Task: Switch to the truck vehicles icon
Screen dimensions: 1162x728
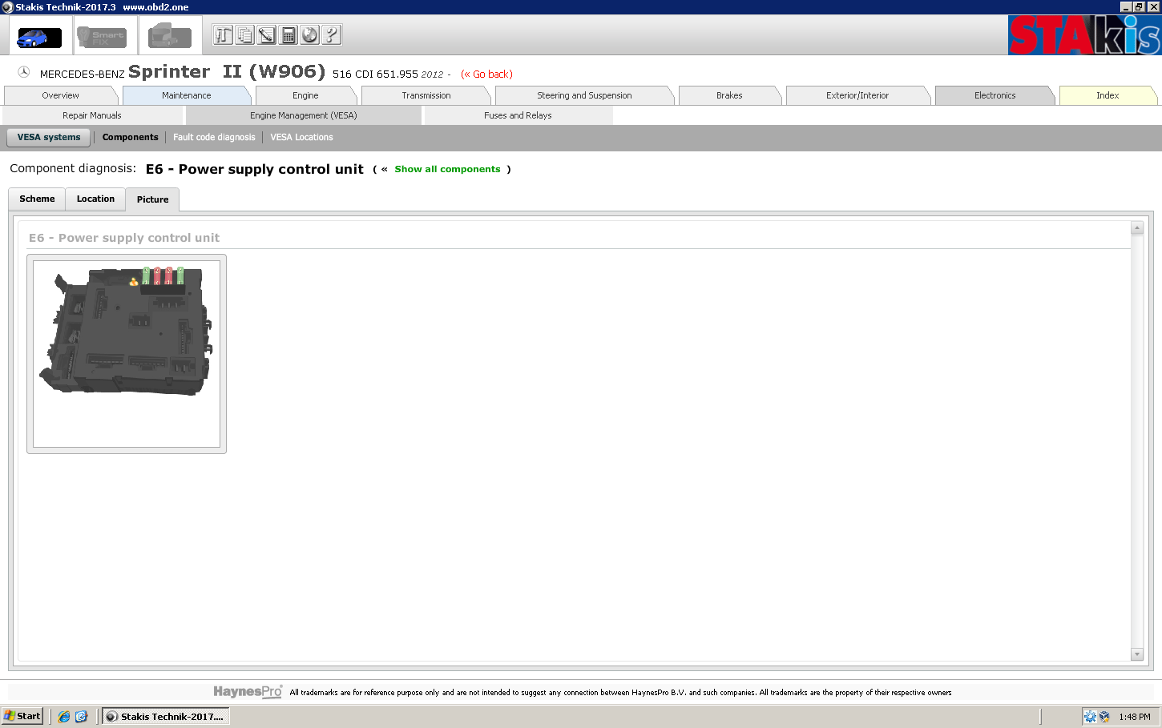Action: [169, 37]
